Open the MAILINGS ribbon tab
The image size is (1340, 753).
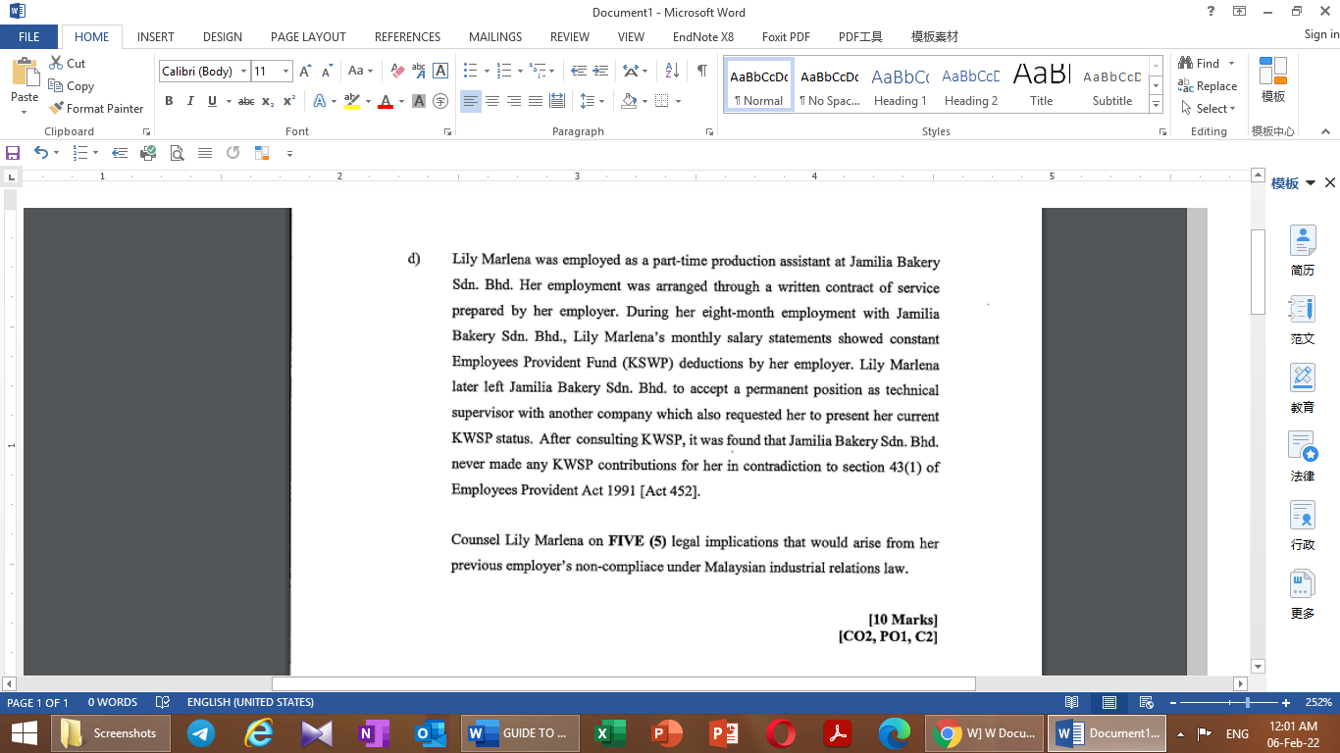494,36
